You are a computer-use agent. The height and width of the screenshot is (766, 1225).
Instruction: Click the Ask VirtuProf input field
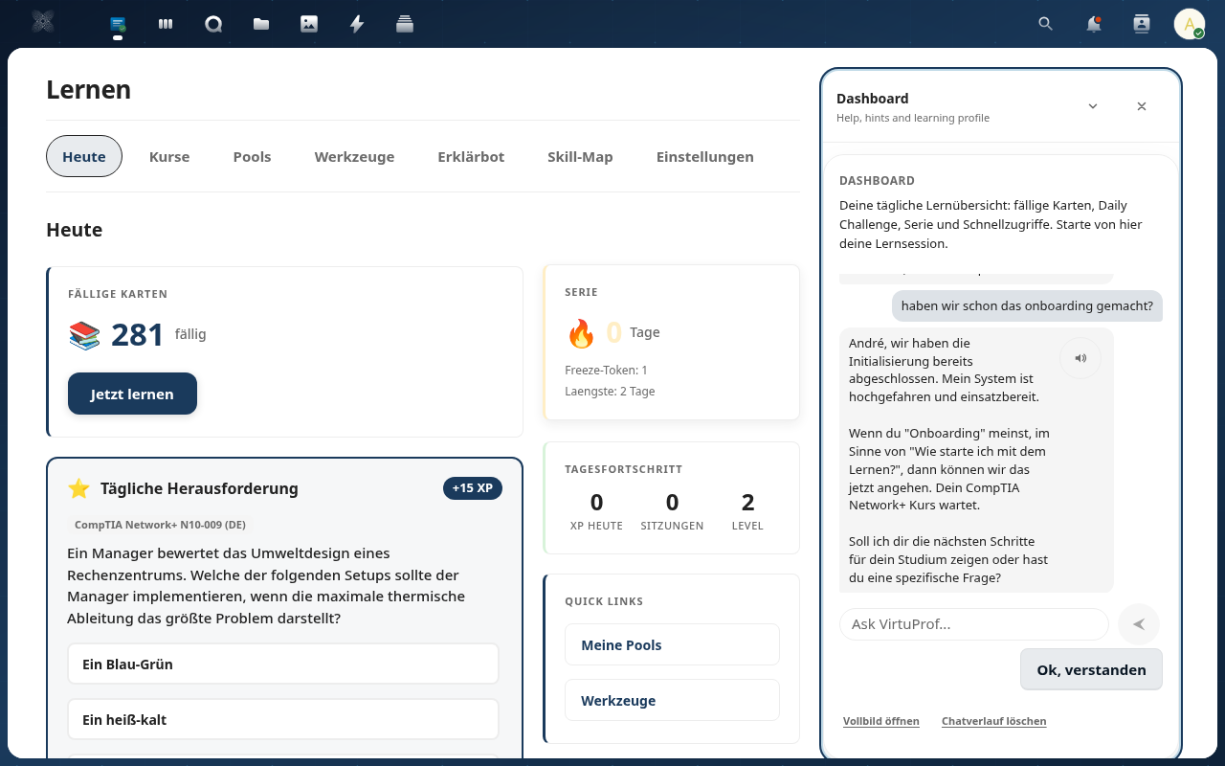click(x=973, y=623)
